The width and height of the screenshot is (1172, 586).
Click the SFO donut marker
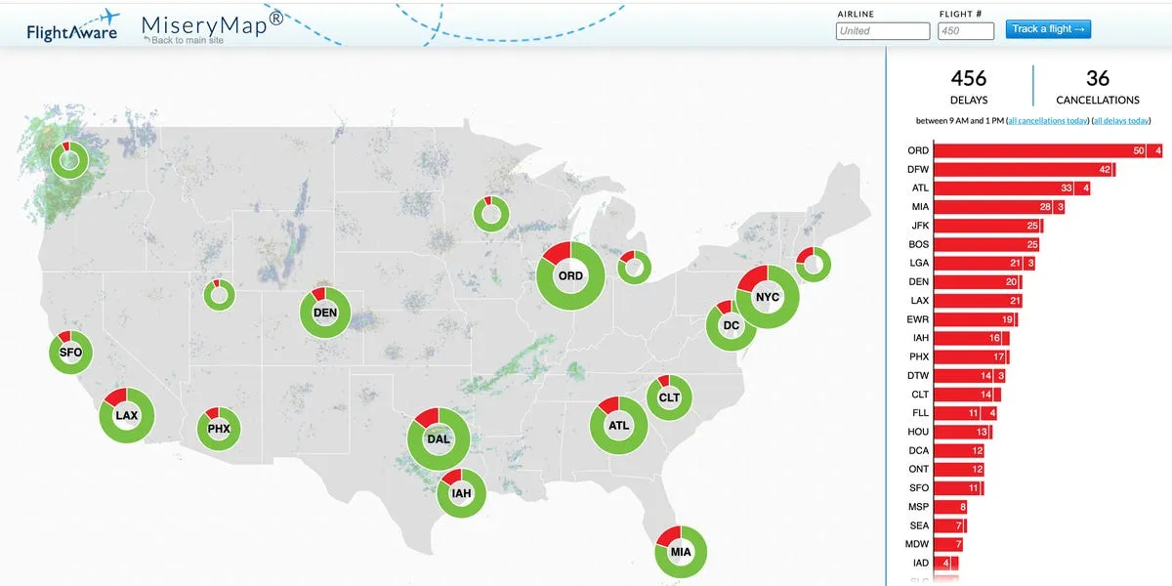point(69,353)
